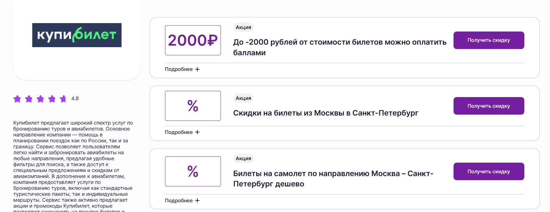
Task: Click the plus icon next to first Подробнее
Action: pos(197,69)
